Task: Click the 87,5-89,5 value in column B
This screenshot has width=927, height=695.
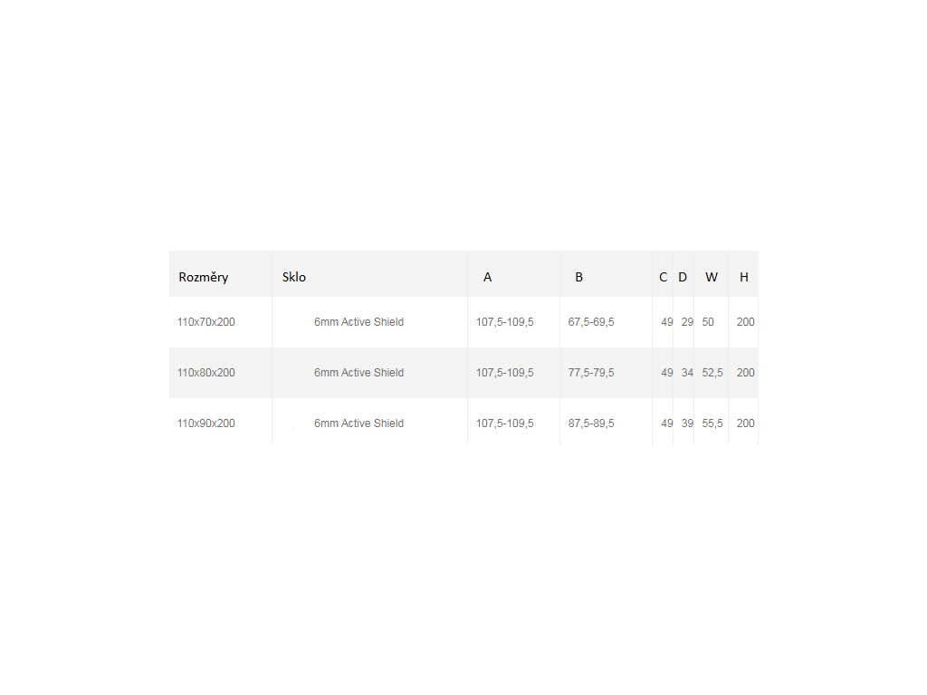Action: 591,424
